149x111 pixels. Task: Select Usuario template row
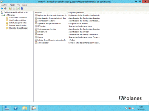[x=40, y=37]
